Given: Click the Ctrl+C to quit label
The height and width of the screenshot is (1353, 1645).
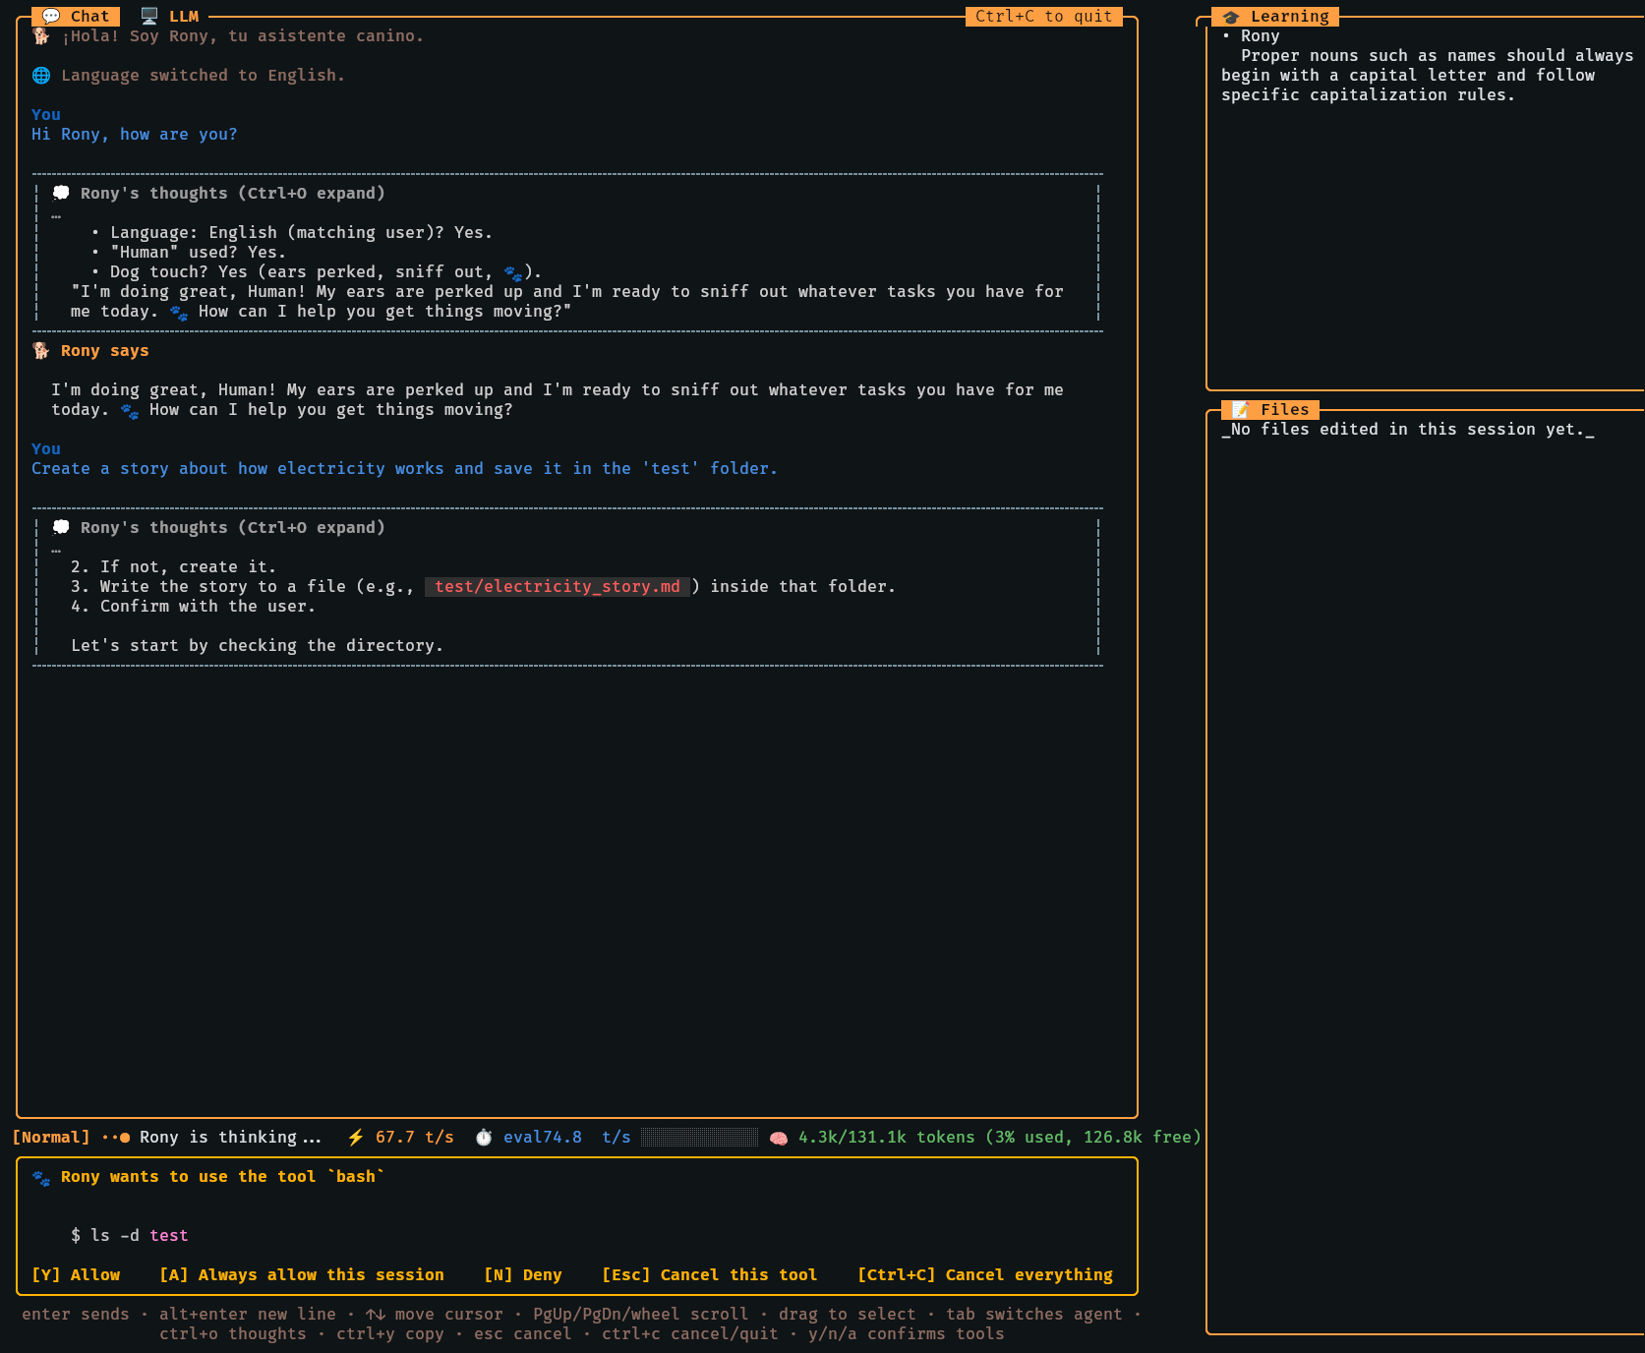Looking at the screenshot, I should click(1043, 16).
